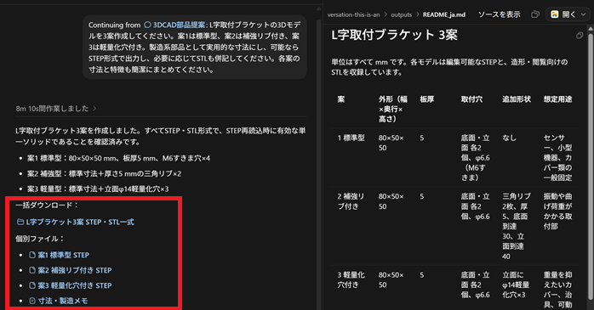This screenshot has width=594, height=310.
Task: Click ソースを表示 to view source
Action: pos(500,14)
